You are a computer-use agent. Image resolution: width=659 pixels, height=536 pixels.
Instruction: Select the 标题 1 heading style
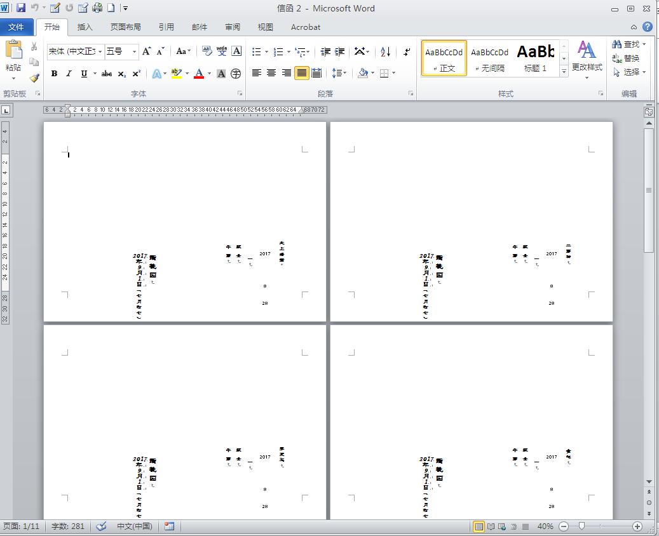pyautogui.click(x=535, y=58)
